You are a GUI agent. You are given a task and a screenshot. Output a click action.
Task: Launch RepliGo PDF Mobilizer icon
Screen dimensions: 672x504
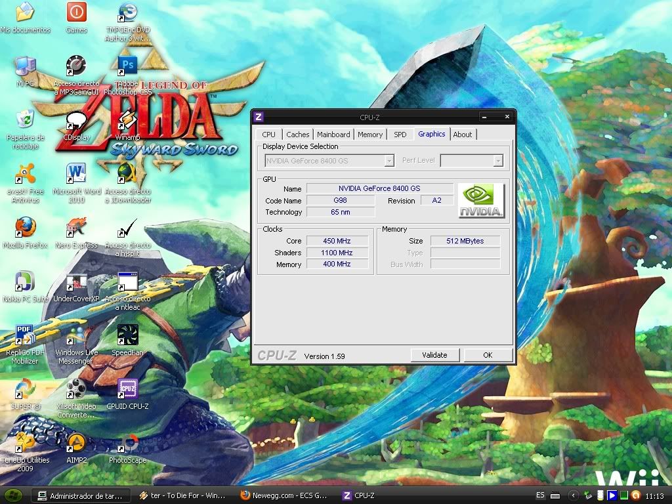26,335
